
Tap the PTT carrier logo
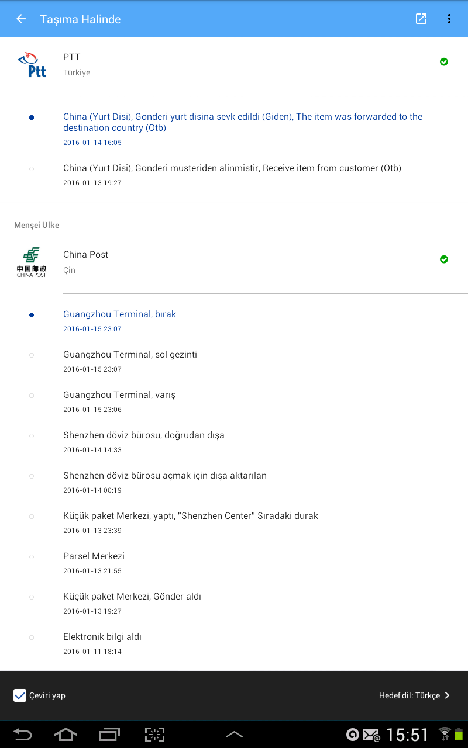tap(32, 64)
